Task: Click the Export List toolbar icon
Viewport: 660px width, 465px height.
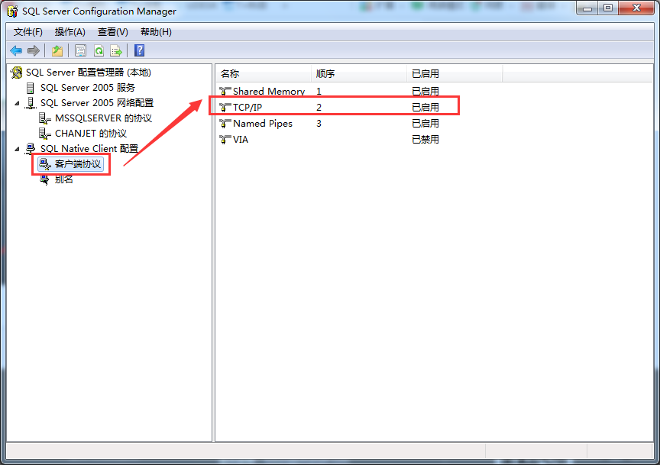Action: [116, 51]
